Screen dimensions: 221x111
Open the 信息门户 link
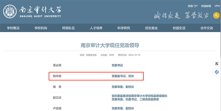click(x=192, y=6)
